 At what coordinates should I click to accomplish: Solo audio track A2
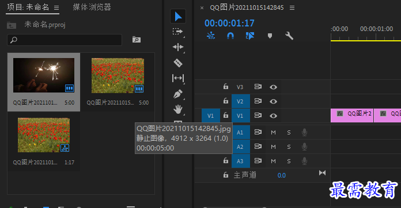289,147
